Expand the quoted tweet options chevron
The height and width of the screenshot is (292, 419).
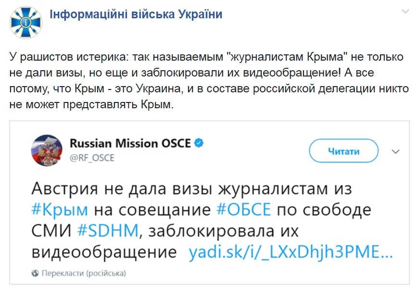pos(396,152)
